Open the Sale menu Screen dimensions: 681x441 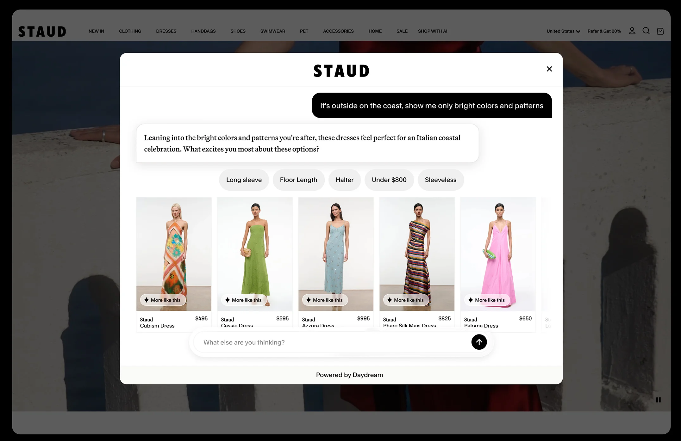click(402, 31)
